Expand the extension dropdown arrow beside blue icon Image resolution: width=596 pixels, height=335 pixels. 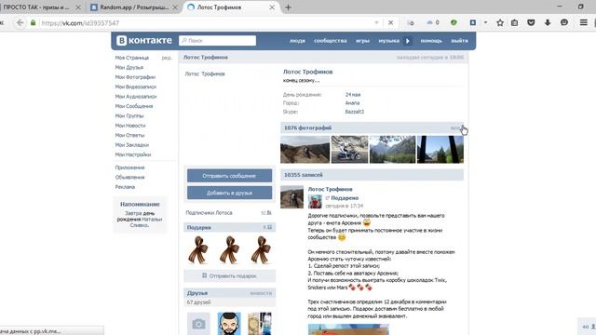[485, 22]
